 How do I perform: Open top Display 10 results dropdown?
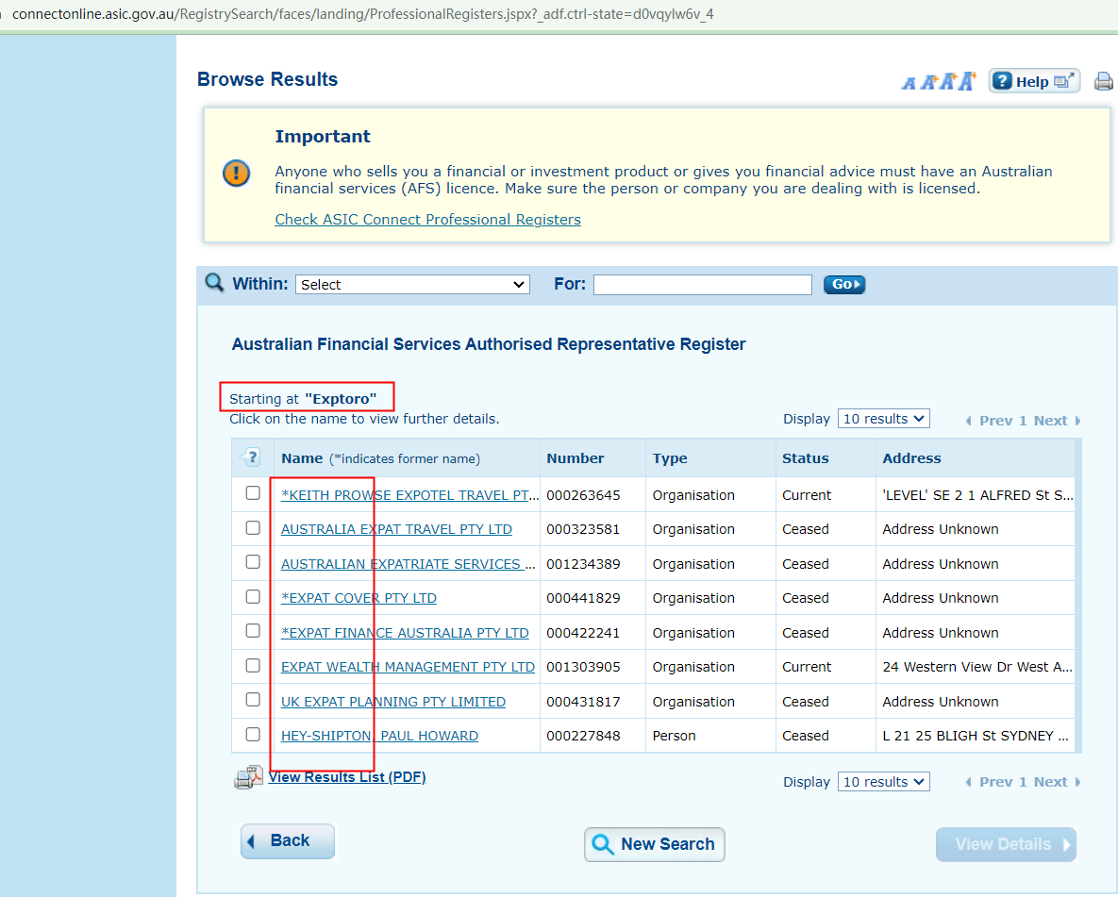point(883,419)
